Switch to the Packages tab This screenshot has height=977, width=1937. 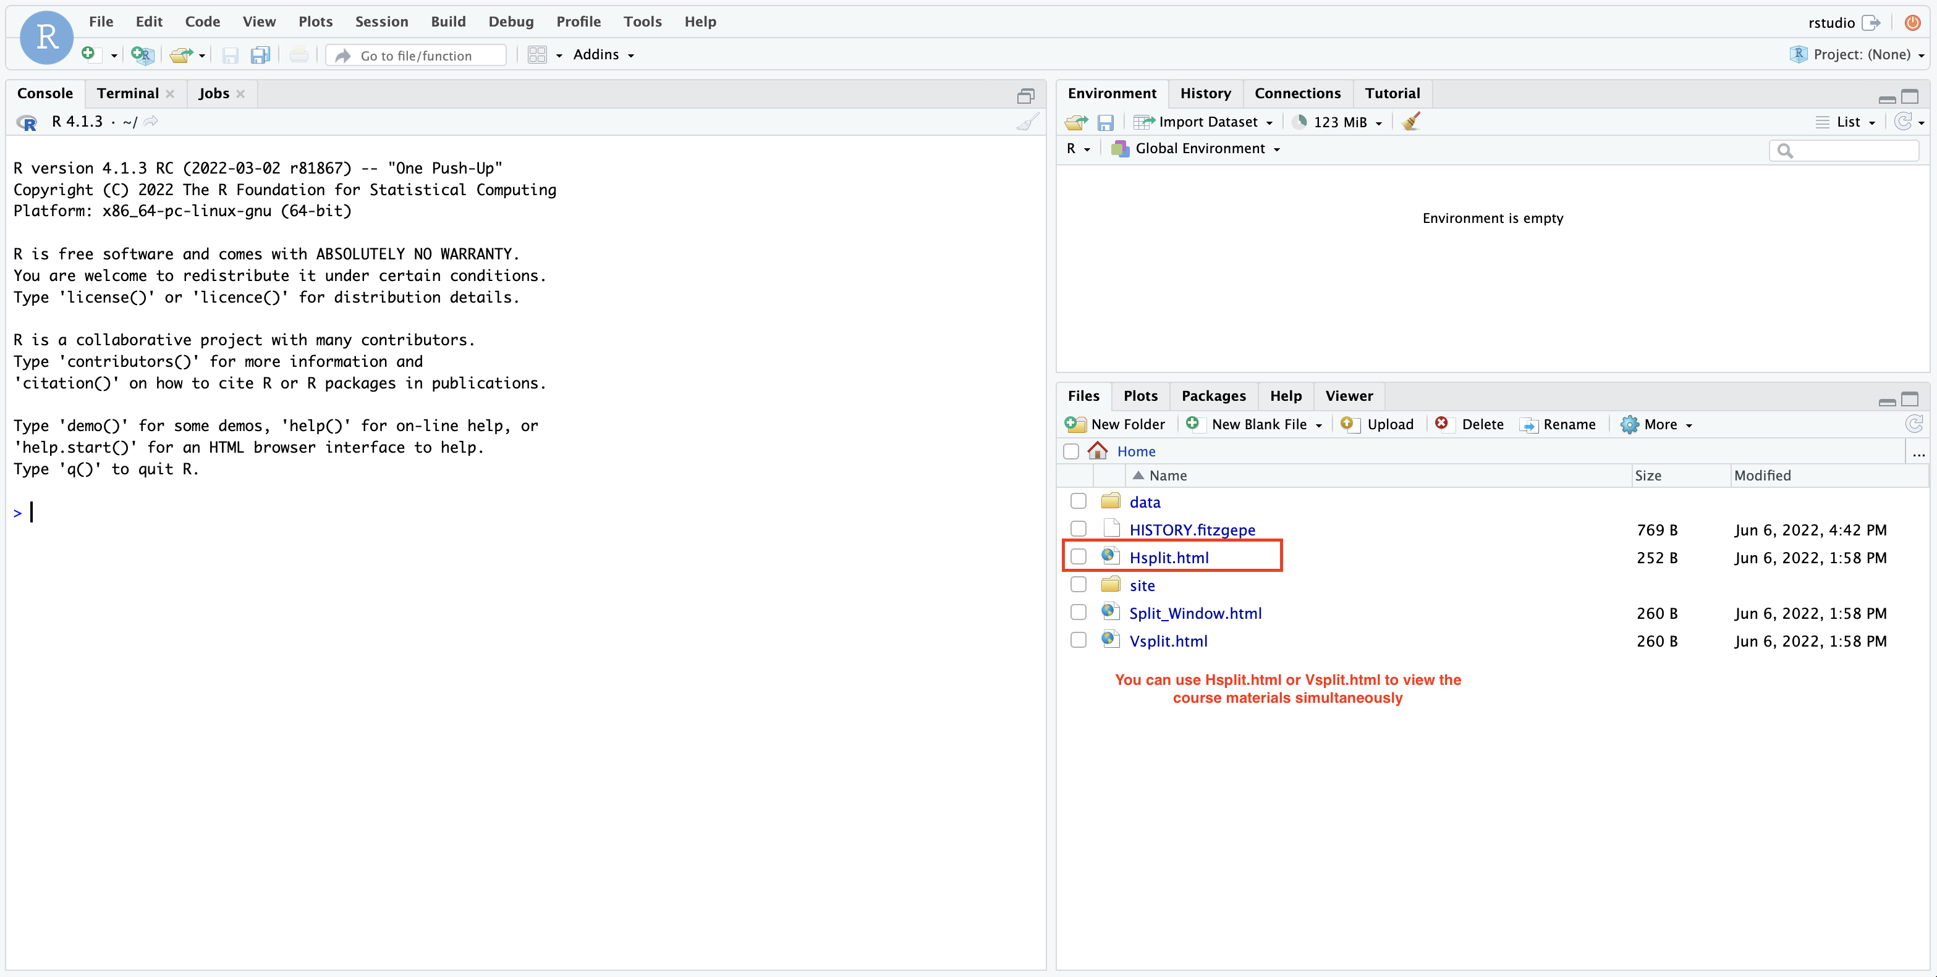click(1213, 396)
